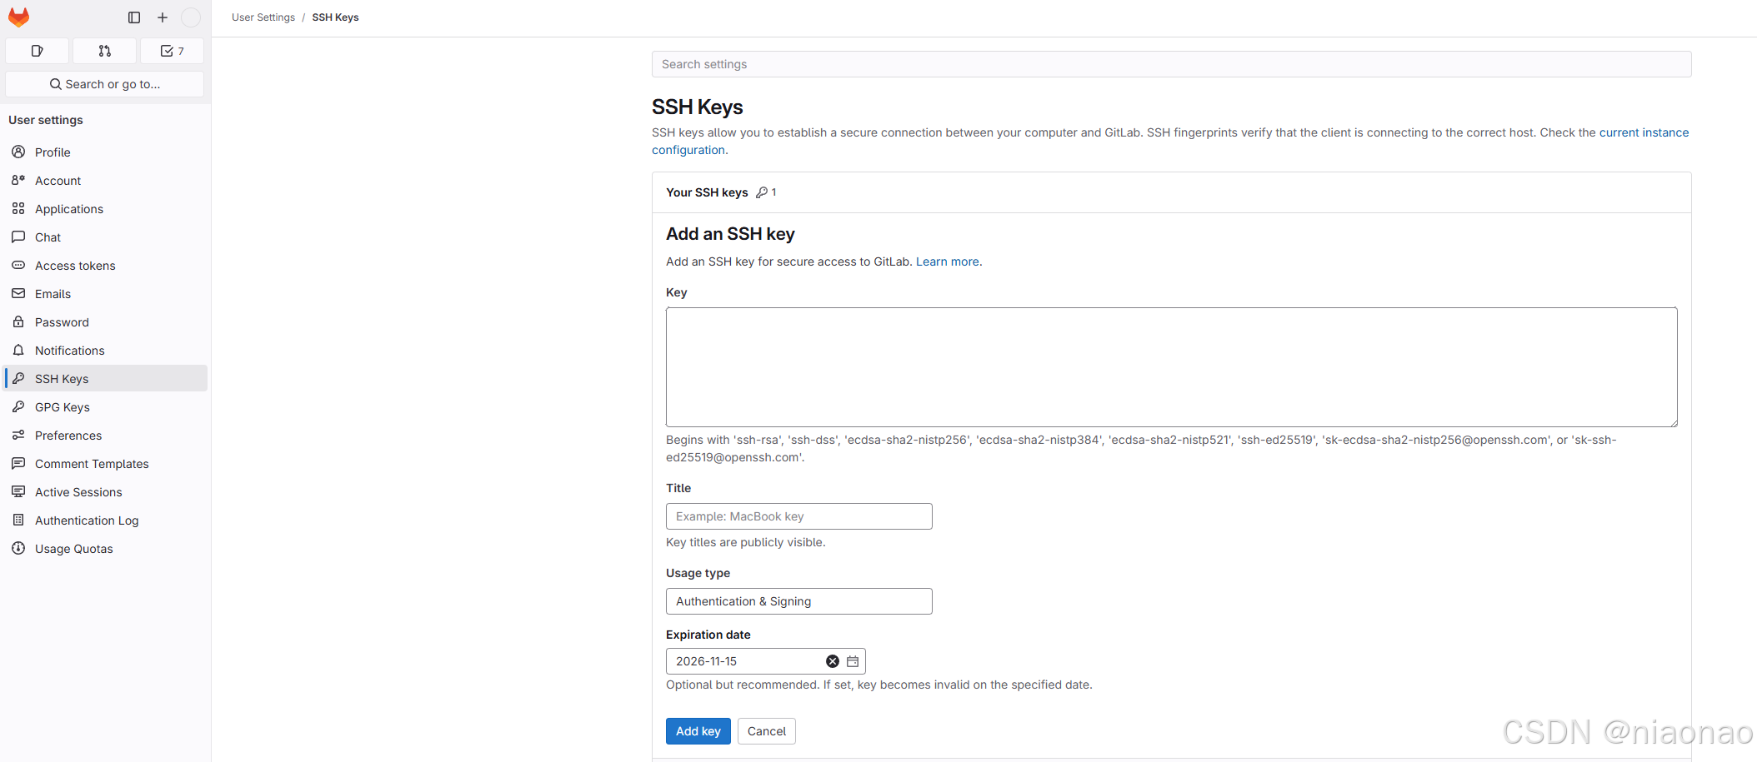Click Active Sessions monitor icon
Screen dimensions: 1757x762
tap(18, 491)
